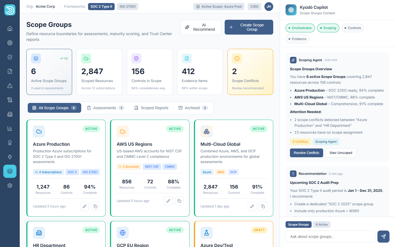Click the 2 Conflicts tag
This screenshot has width=395, height=247.
[300, 142]
